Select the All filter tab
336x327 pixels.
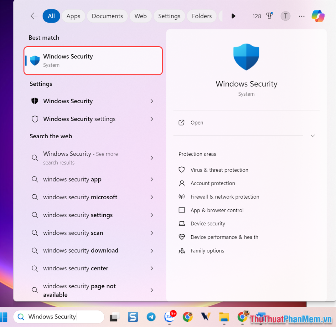click(x=51, y=16)
